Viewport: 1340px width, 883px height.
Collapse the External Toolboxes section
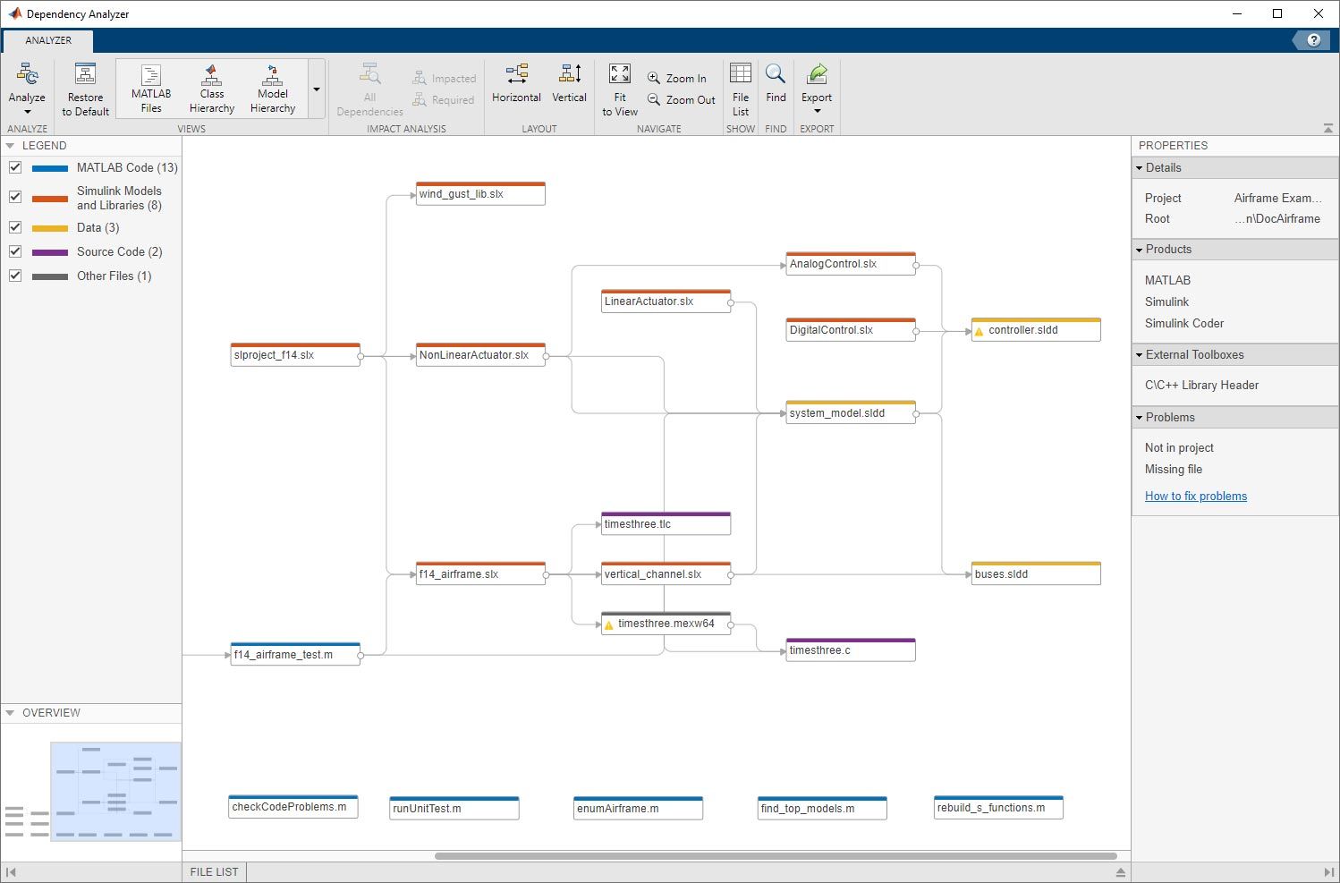point(1140,355)
